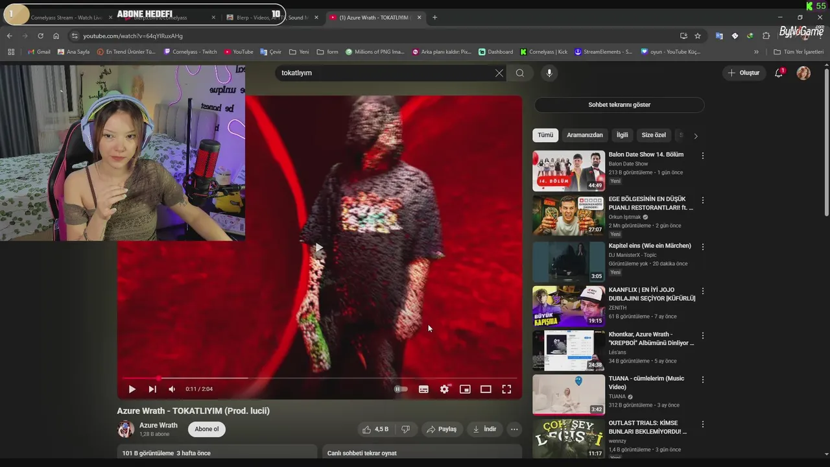Open the Kapitel eins (Wie ein Märchen) title
Screen dimensions: 830x467
pyautogui.click(x=650, y=246)
